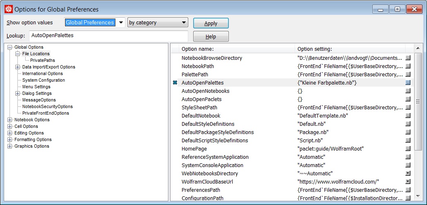Viewport: 427px width, 205px height.
Task: Click scrollbar up arrow in options list
Action: [x=418, y=49]
